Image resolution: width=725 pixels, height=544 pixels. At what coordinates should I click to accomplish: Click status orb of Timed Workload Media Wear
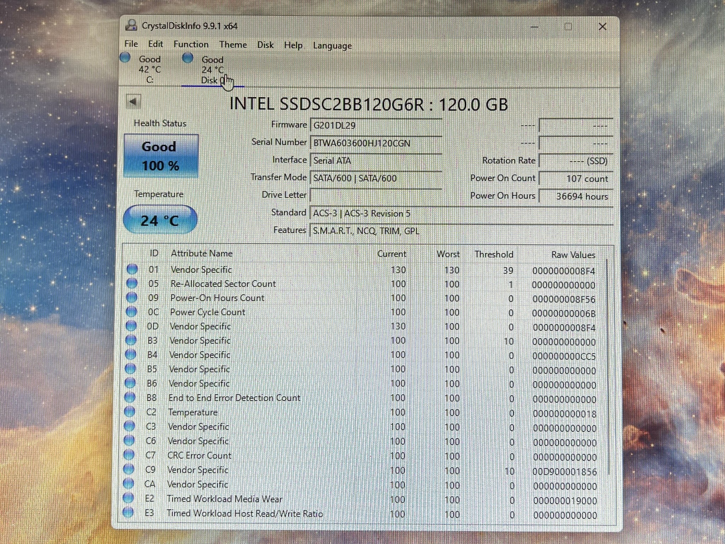click(x=128, y=498)
